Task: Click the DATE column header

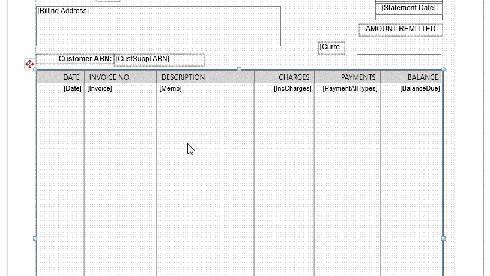Action: pyautogui.click(x=60, y=77)
